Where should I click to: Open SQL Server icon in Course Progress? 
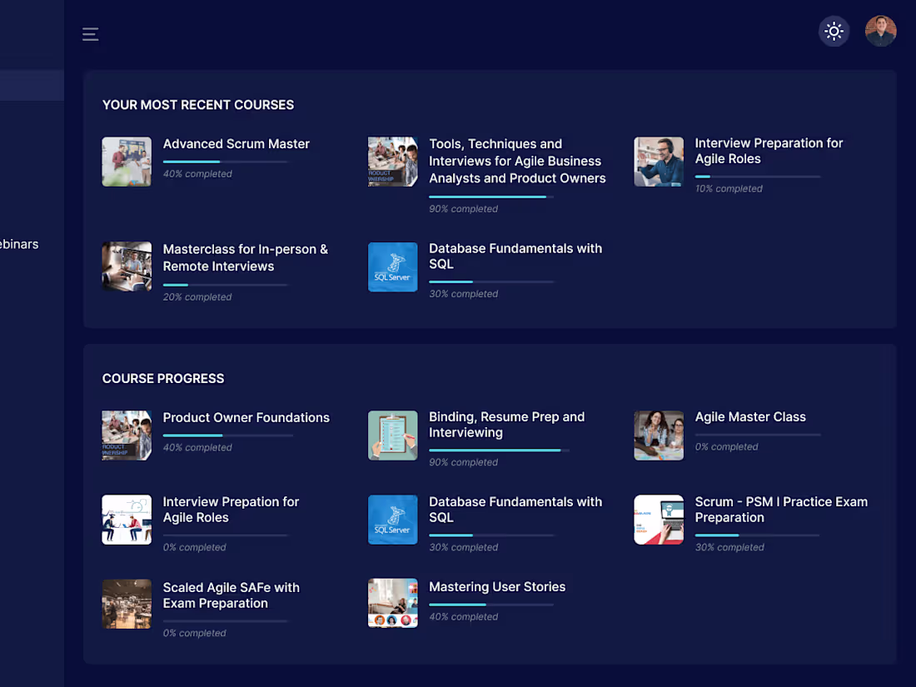tap(392, 520)
